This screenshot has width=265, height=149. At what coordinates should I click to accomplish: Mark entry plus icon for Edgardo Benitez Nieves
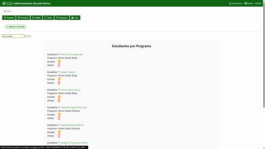[59, 132]
